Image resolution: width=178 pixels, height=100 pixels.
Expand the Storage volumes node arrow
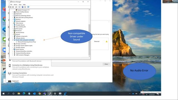point(13,47)
